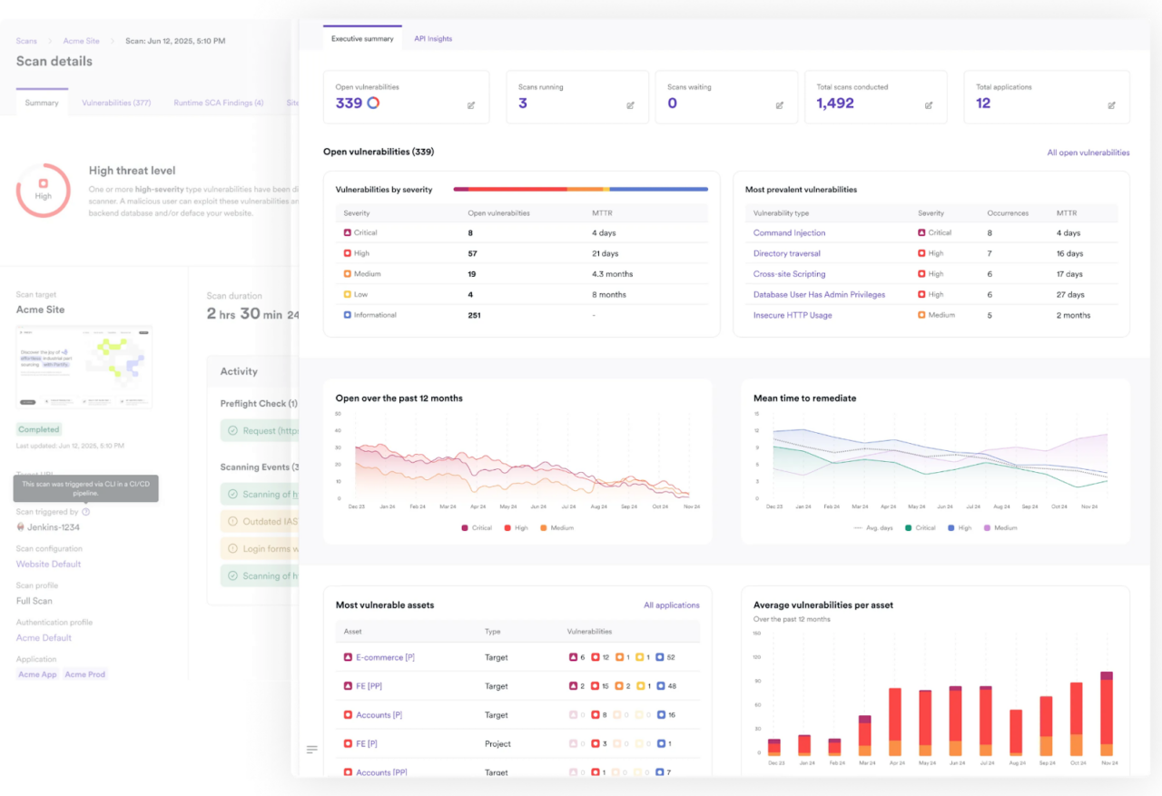
Task: Click the Acme Site preview thumbnail
Action: [x=84, y=368]
